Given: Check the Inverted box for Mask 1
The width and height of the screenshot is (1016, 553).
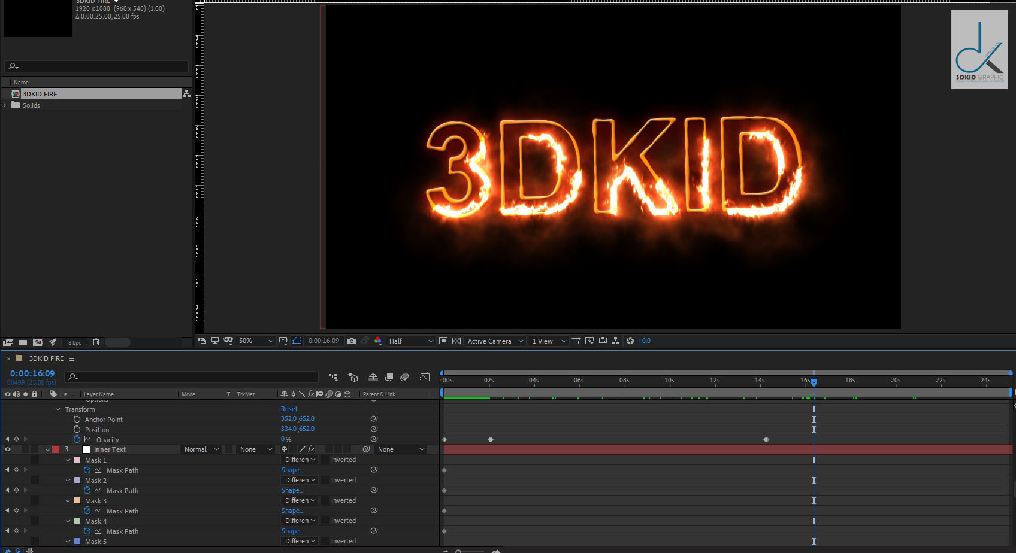Looking at the screenshot, I should 325,460.
